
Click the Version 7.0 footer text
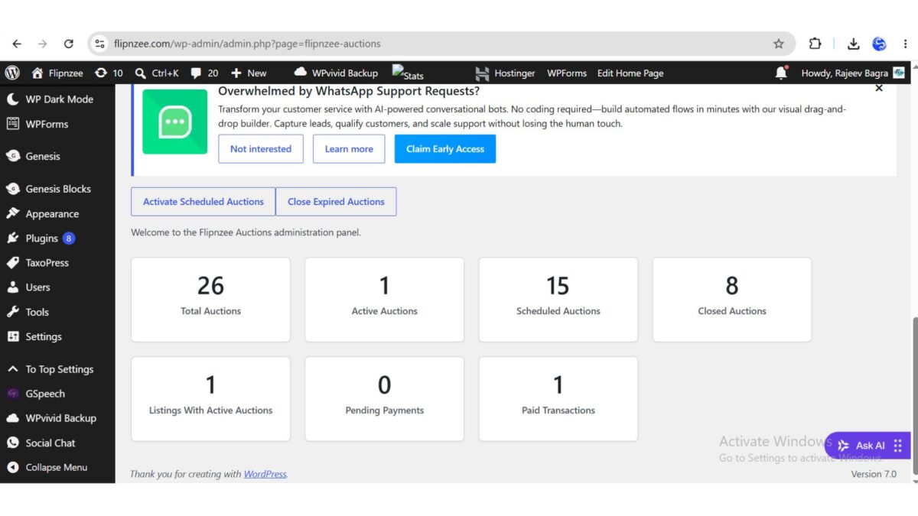coord(874,474)
